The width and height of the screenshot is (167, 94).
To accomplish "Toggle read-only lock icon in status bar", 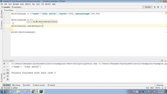I will [x=162, y=88].
